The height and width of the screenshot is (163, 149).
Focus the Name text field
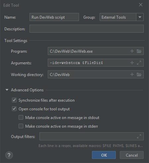[x=54, y=17]
